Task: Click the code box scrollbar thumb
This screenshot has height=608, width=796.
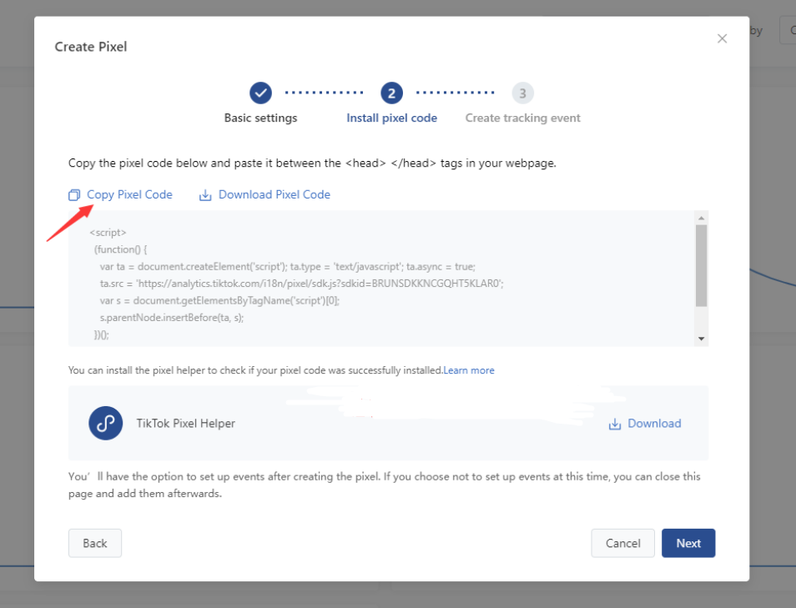Action: tap(701, 265)
